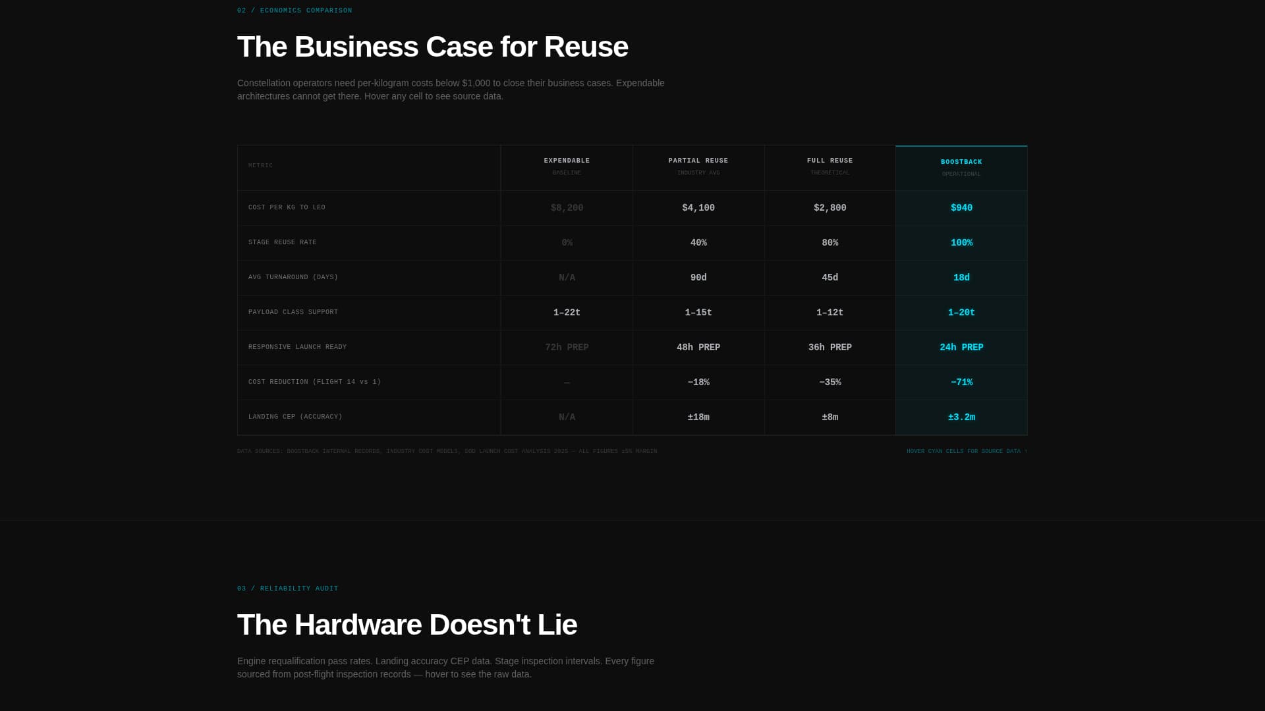The height and width of the screenshot is (711, 1265).
Task: Select the FULL REUSE theoretical column header
Action: coord(830,161)
